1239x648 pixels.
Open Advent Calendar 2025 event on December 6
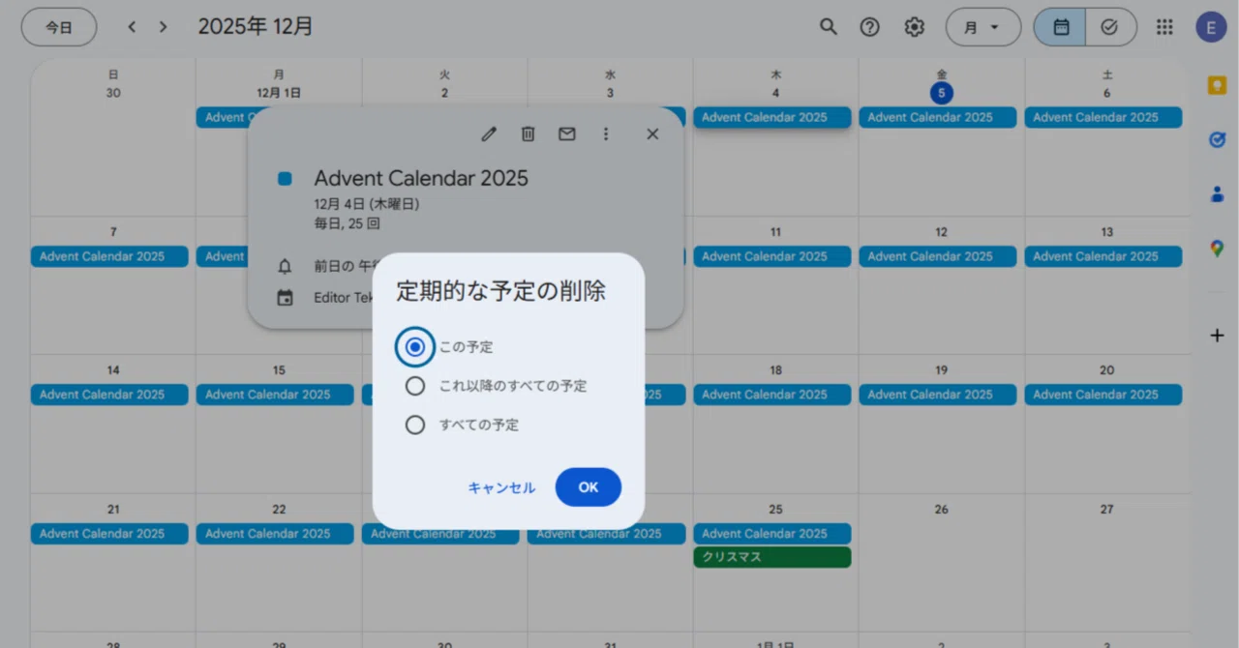point(1103,117)
